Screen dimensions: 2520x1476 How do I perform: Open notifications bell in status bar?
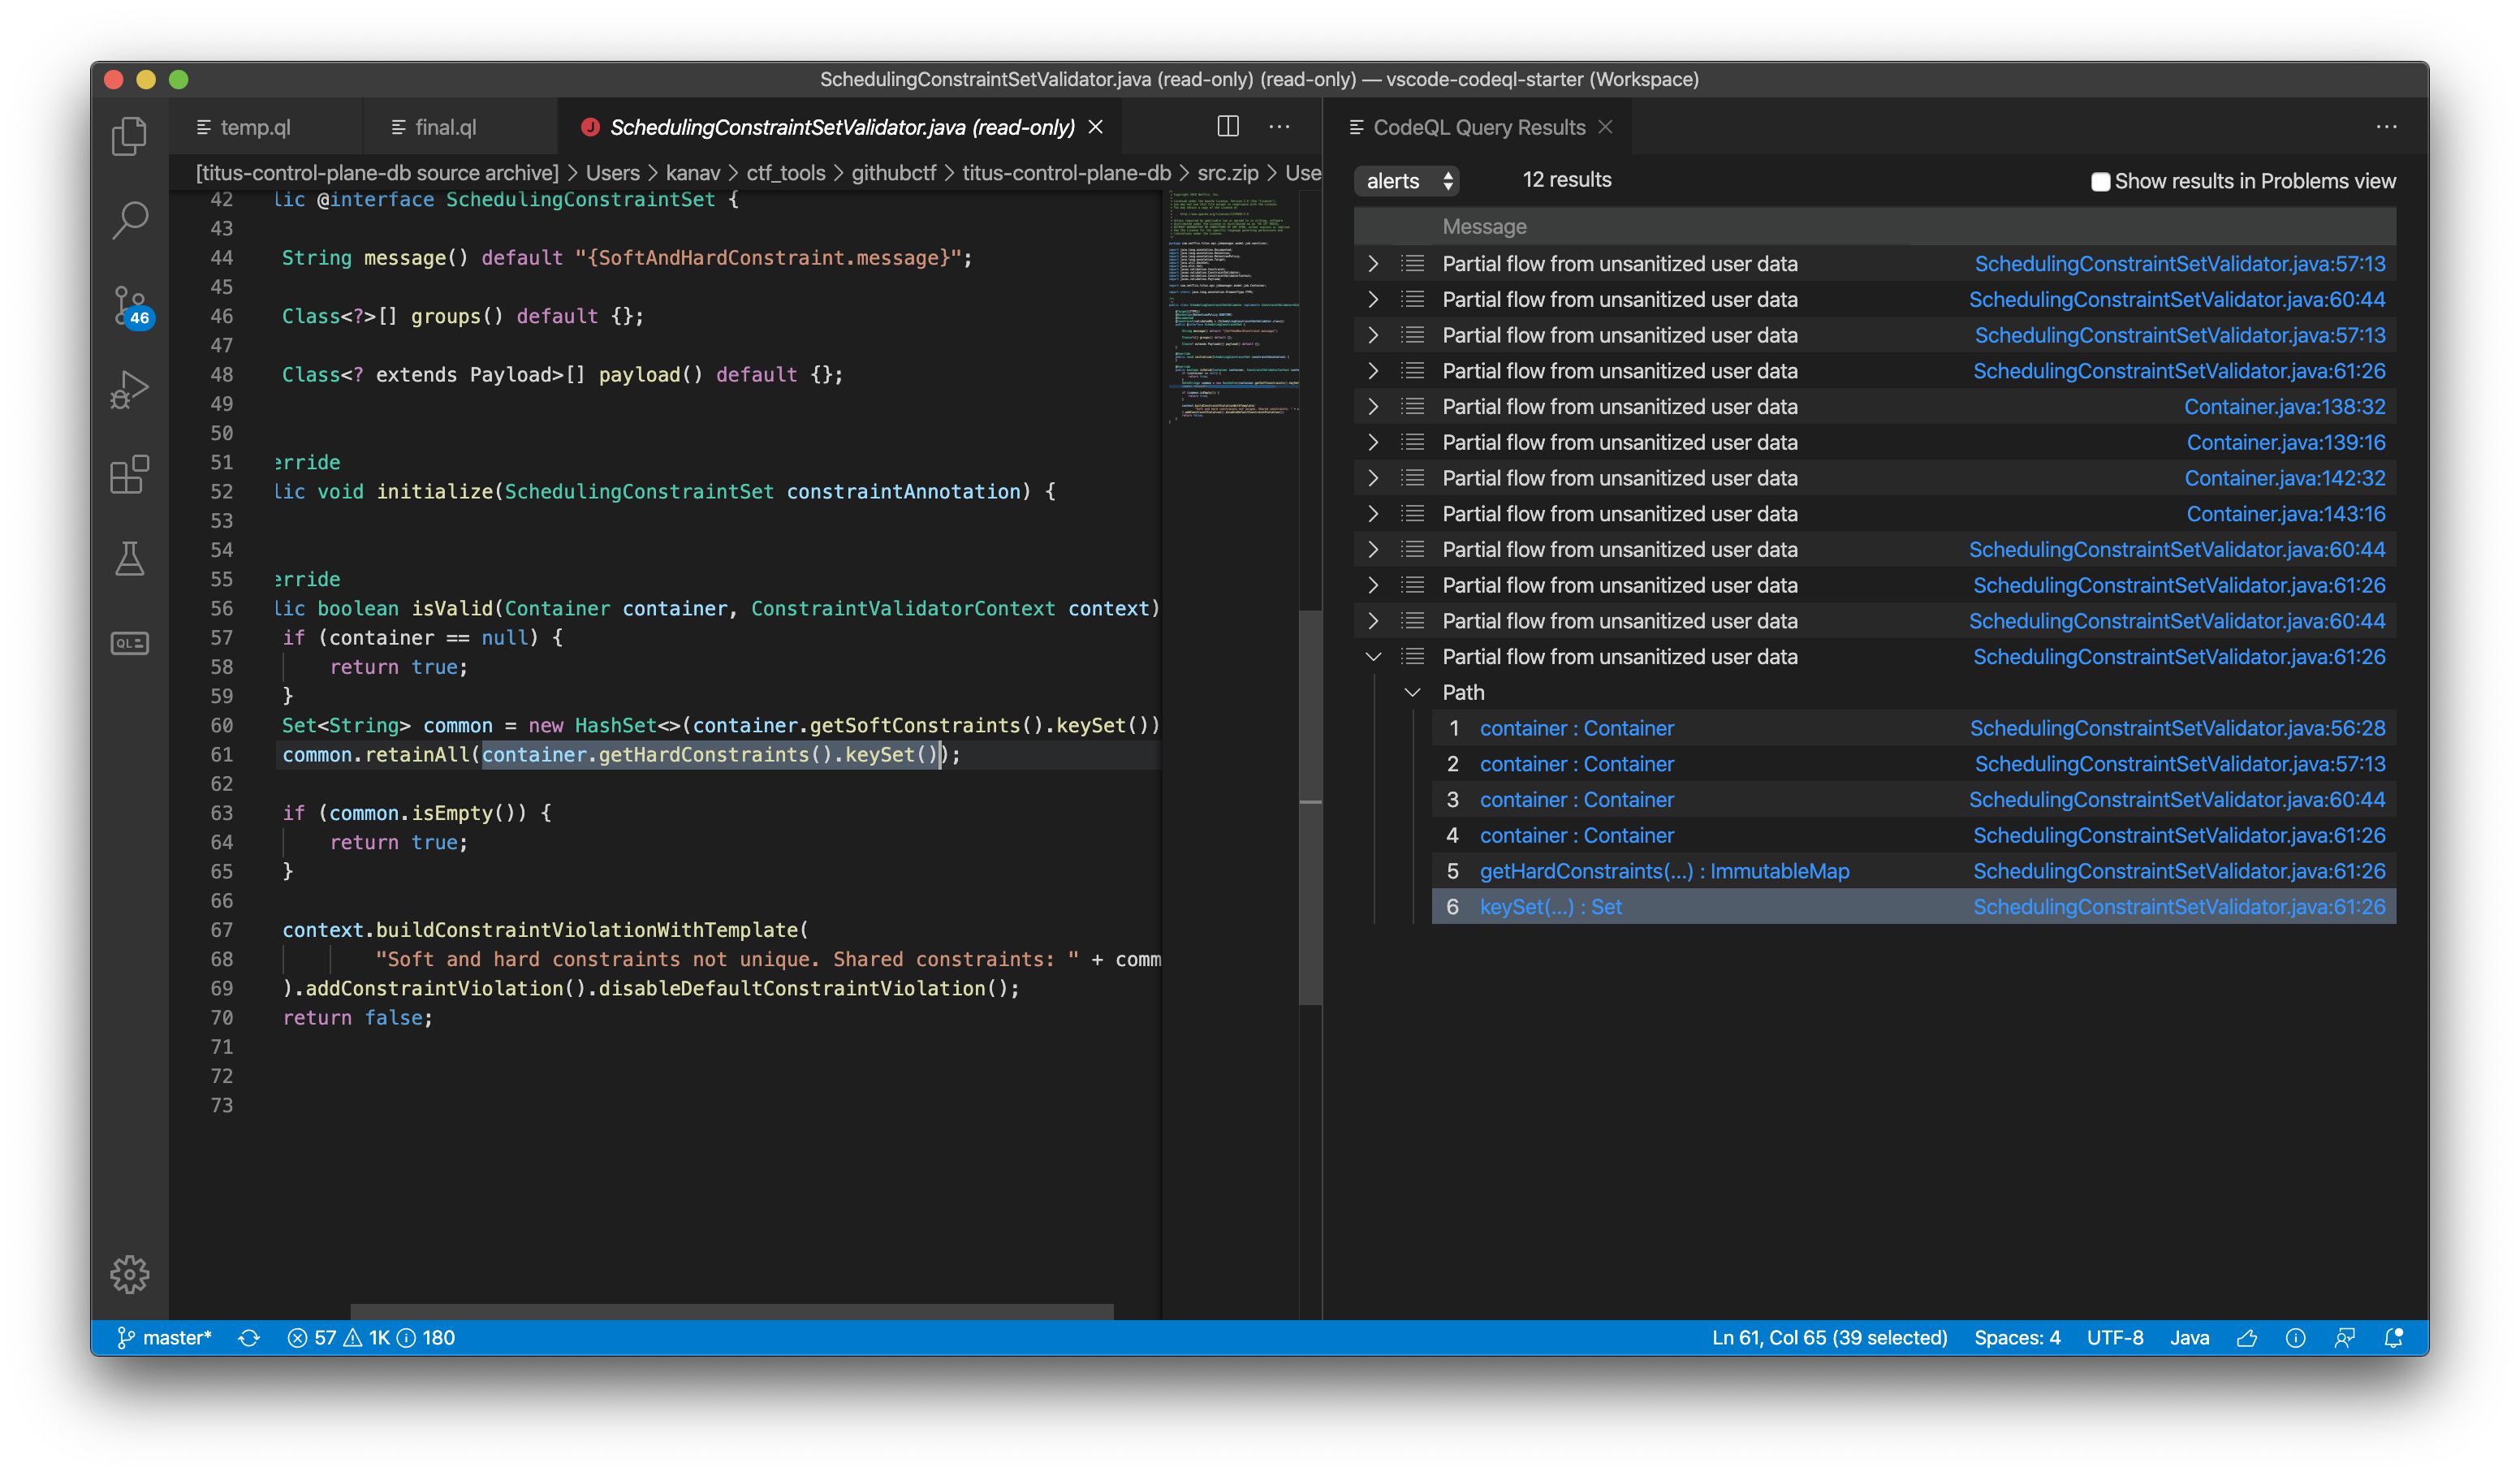point(2393,1338)
